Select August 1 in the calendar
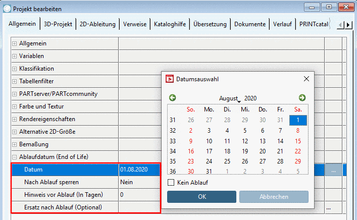The height and width of the screenshot is (220, 357). click(298, 120)
